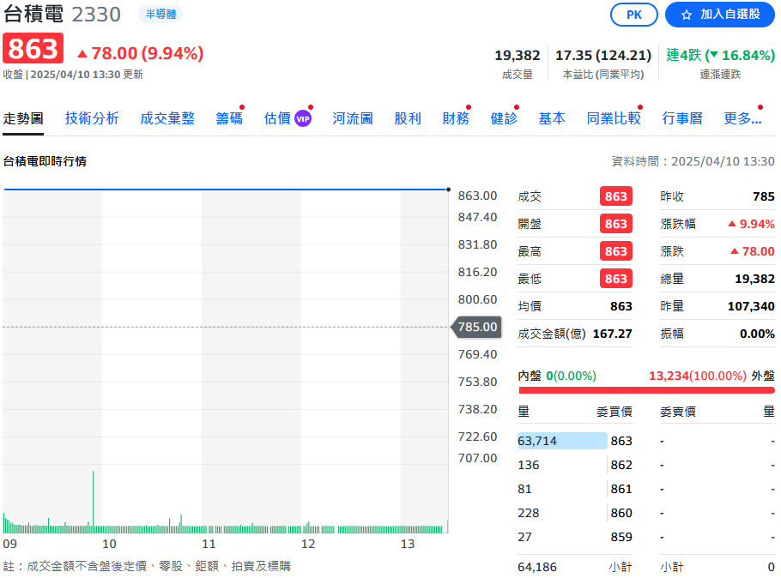The height and width of the screenshot is (578, 781).
Task: Click the 17.35 (124.21) P/E value
Action: point(603,55)
